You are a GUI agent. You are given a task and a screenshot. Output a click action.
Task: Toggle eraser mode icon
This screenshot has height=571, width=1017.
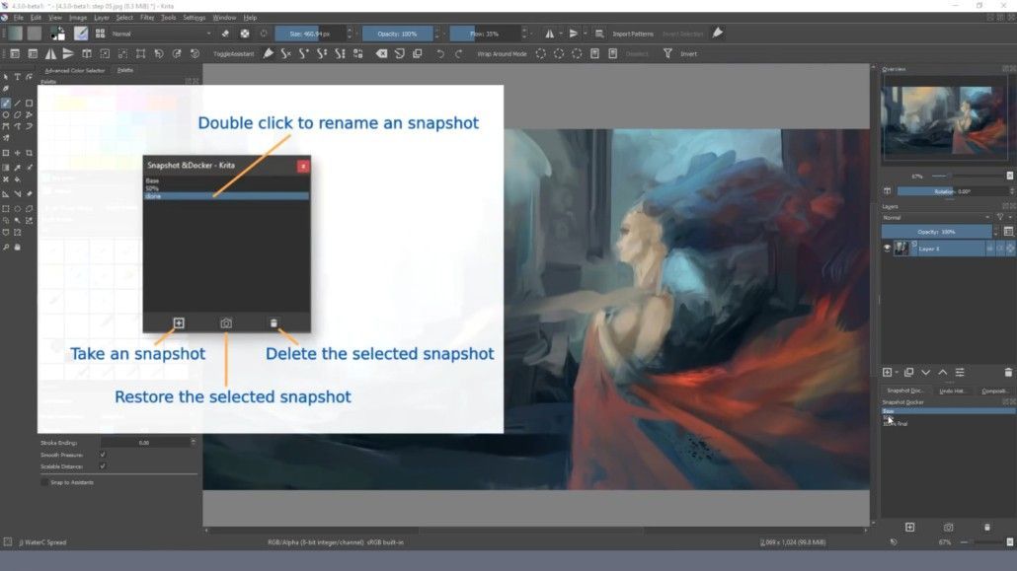coord(225,34)
